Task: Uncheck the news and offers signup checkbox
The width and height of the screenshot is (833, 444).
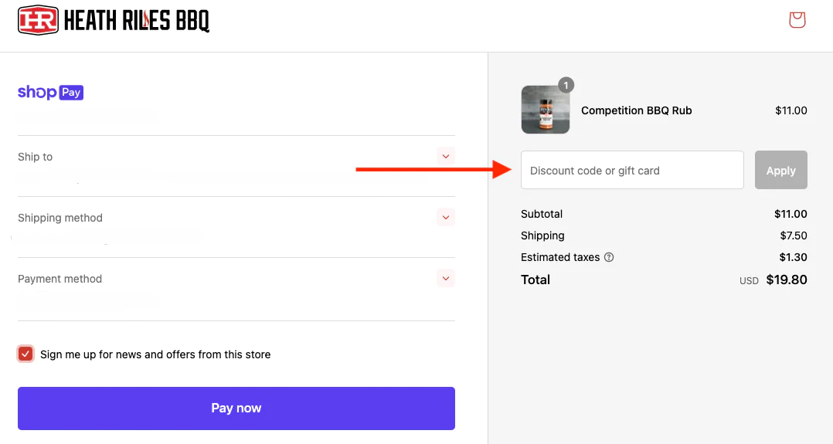Action: (25, 354)
